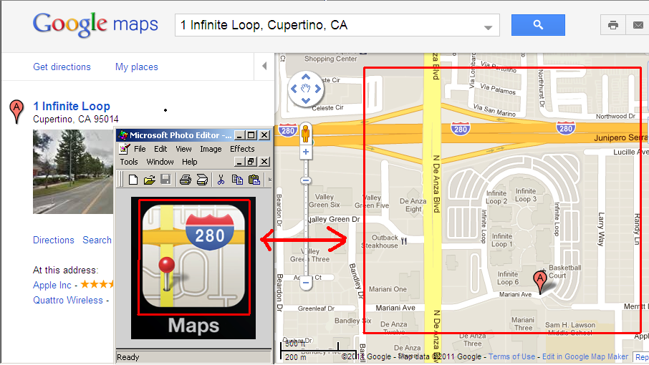The width and height of the screenshot is (649, 365).
Task: Click the Photo Editor document icon beside File menu
Action: pyautogui.click(x=125, y=149)
